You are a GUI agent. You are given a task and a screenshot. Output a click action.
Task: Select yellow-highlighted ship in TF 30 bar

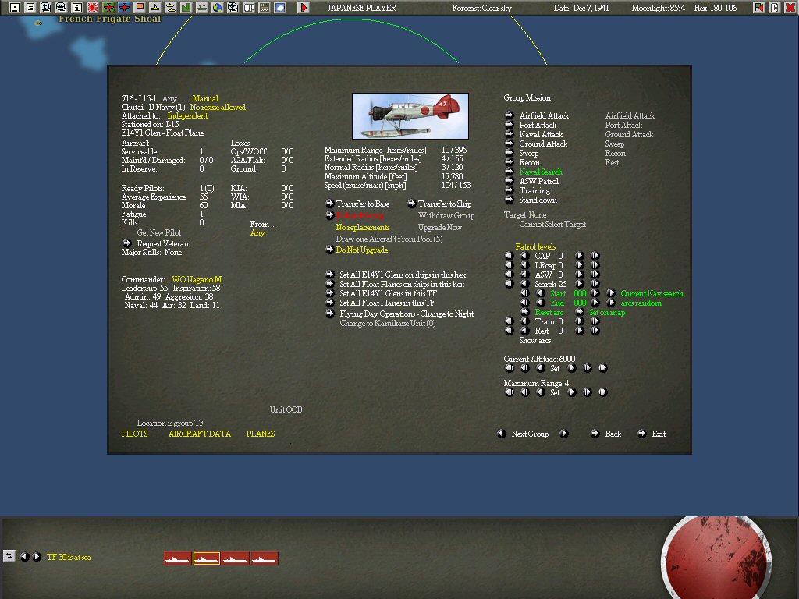pos(206,558)
